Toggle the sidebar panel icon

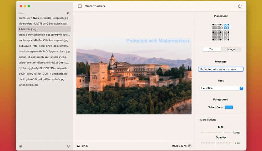pyautogui.click(x=80, y=6)
